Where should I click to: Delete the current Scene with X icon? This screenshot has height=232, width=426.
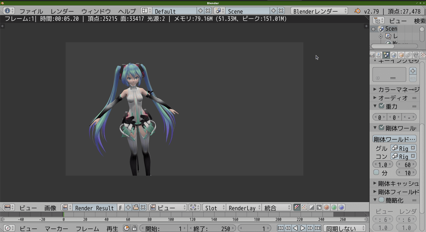(x=281, y=11)
